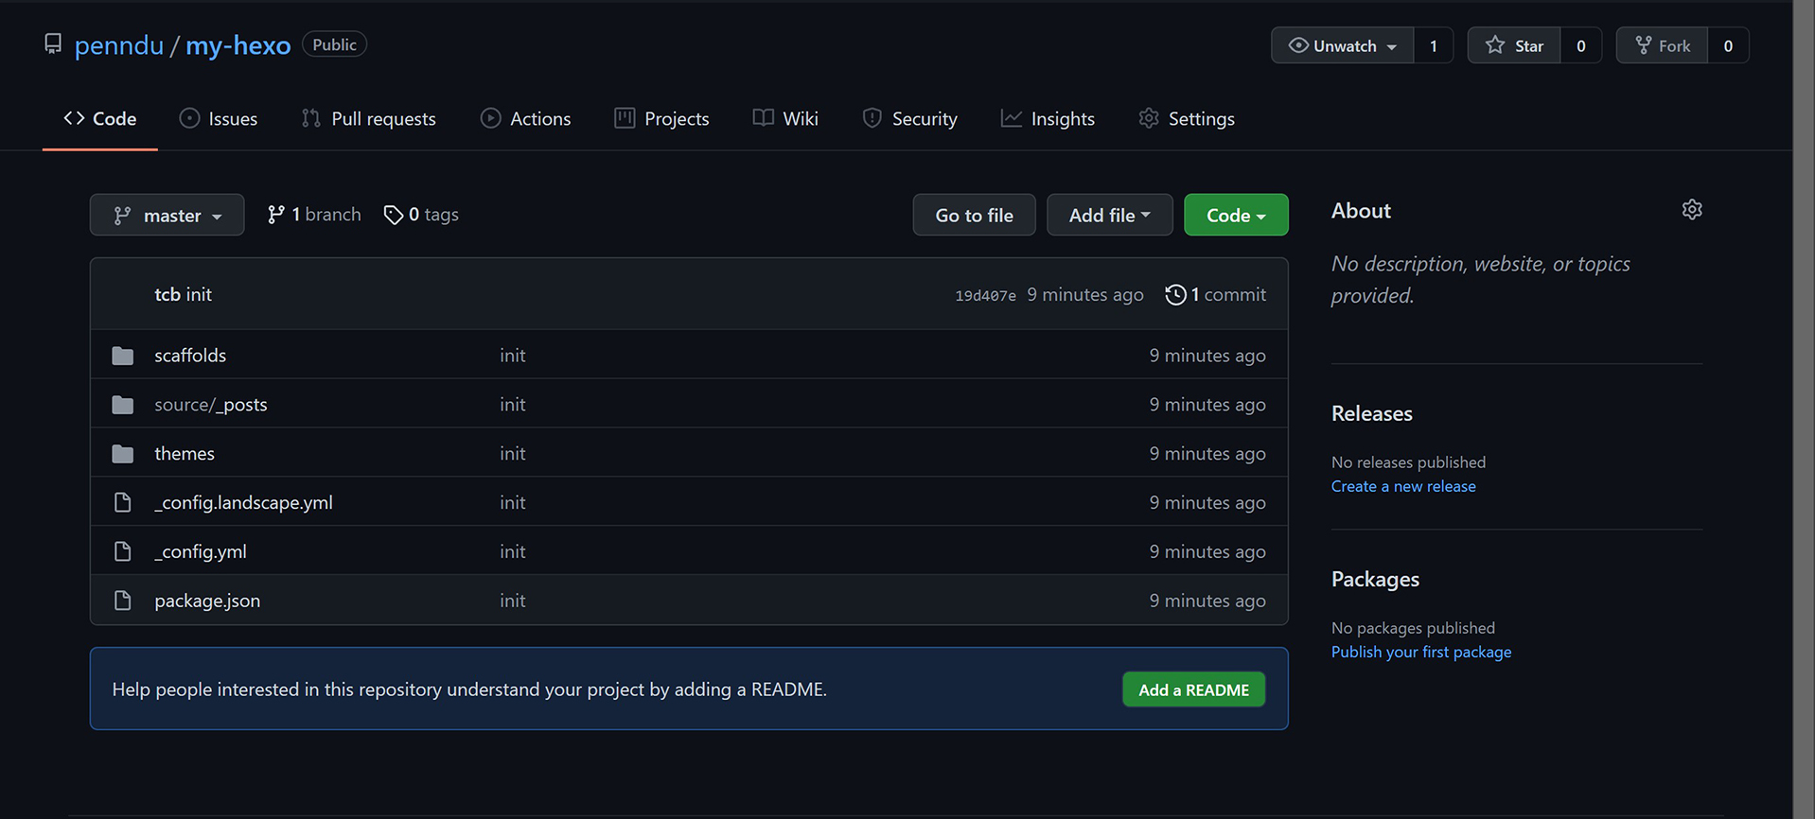
Task: Open init commit message for themes
Action: point(512,453)
